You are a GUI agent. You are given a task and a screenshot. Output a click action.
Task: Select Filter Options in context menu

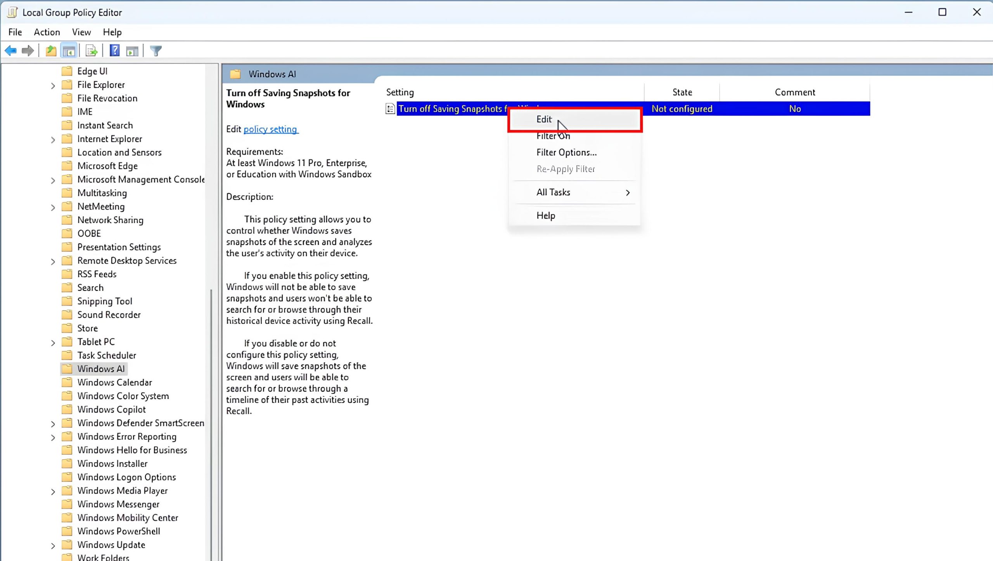click(x=566, y=152)
